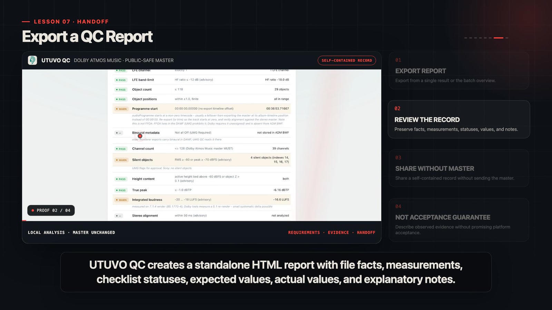Image resolution: width=552 pixels, height=310 pixels.
Task: Click the 'LESSON 07 · HANDOFF' heading label
Action: tap(71, 22)
